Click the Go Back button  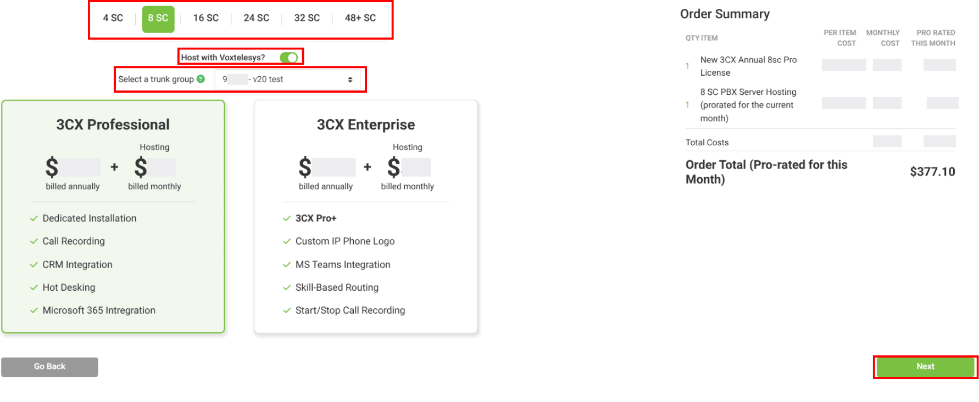(49, 367)
